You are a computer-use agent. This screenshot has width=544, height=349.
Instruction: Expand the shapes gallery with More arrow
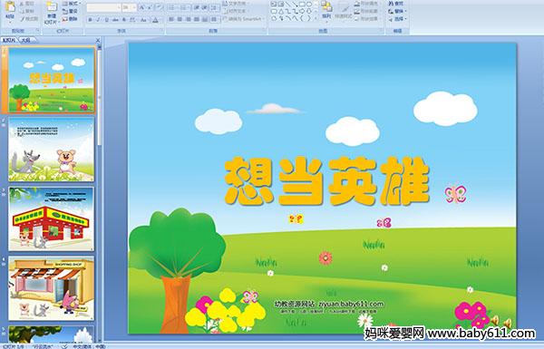pos(316,19)
